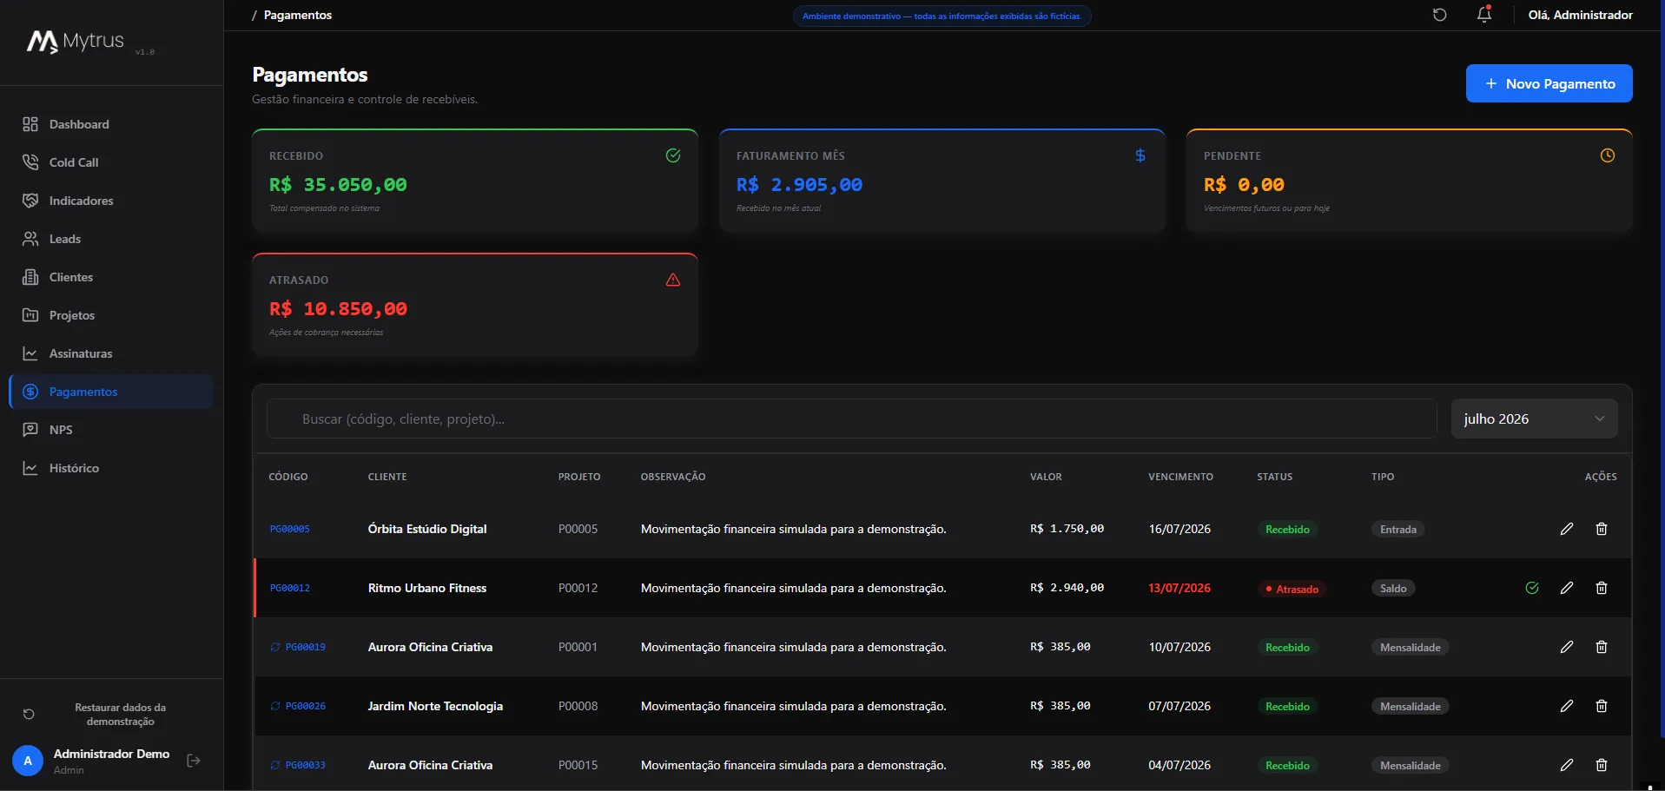The image size is (1665, 791).
Task: Click the Pagamentos dollar icon in sidebar
Action: tap(30, 392)
